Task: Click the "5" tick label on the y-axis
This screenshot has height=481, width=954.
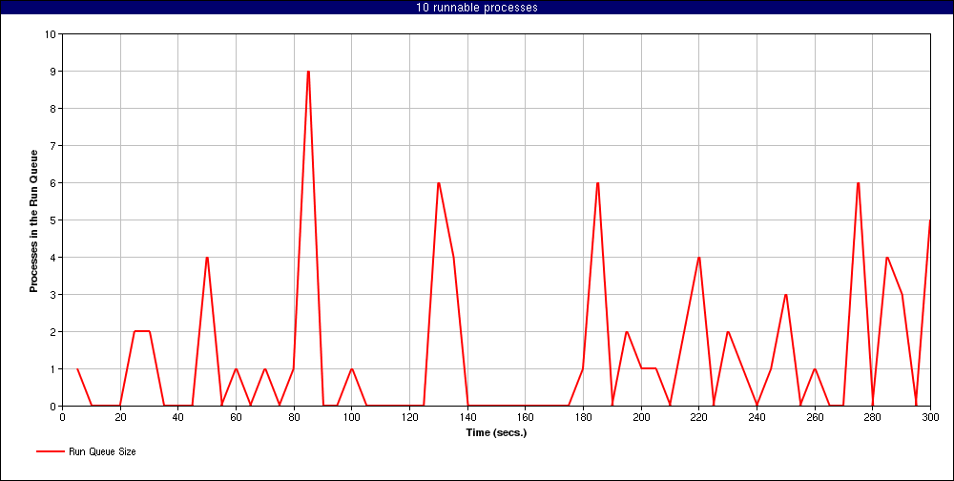Action: [53, 220]
